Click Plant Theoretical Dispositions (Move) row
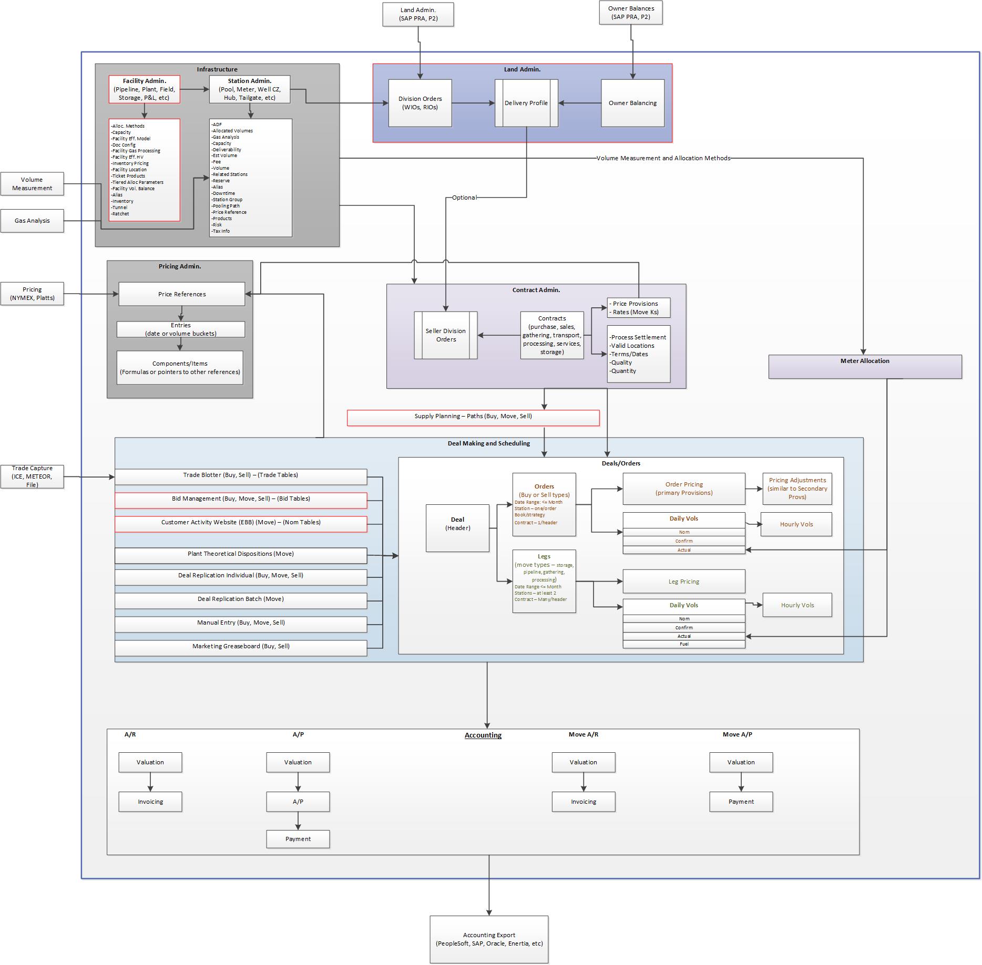Image resolution: width=982 pixels, height=965 pixels. (x=241, y=555)
